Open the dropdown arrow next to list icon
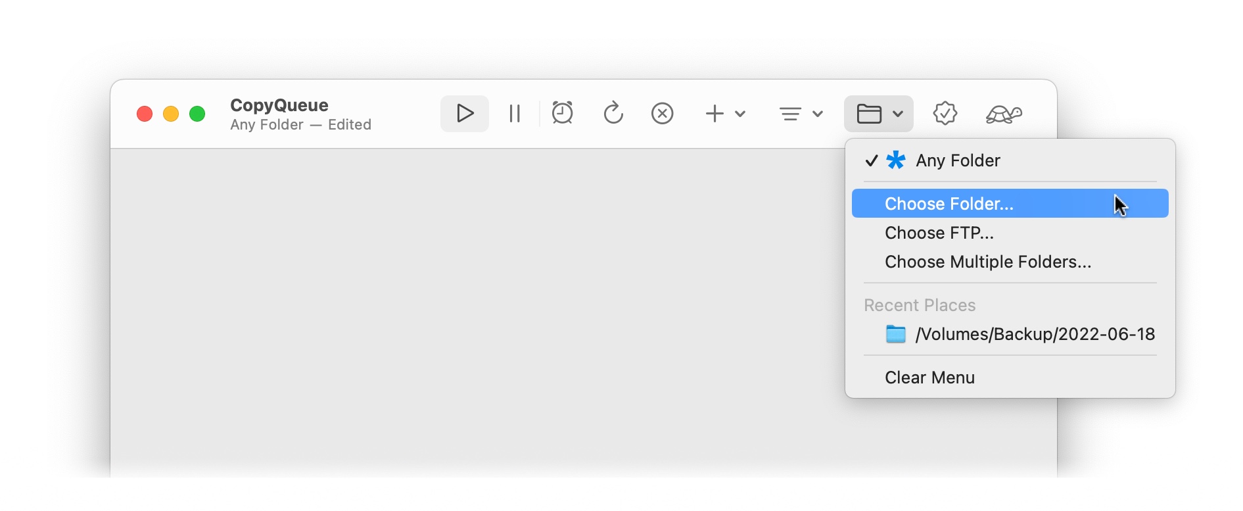Viewport: 1243px width, 511px height. (818, 114)
